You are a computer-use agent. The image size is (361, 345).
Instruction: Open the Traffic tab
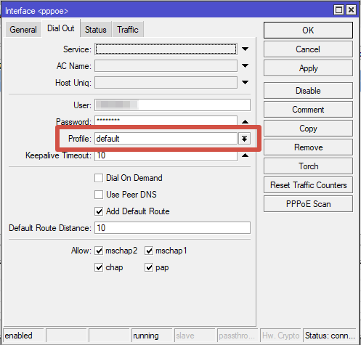click(128, 30)
